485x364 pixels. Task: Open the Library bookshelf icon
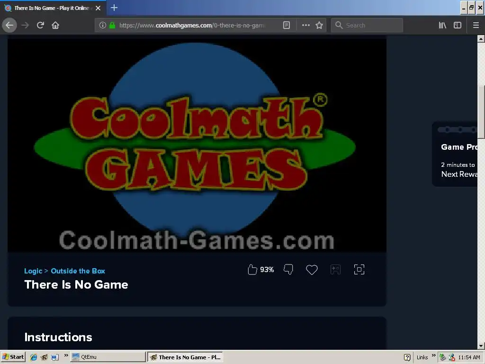[442, 26]
